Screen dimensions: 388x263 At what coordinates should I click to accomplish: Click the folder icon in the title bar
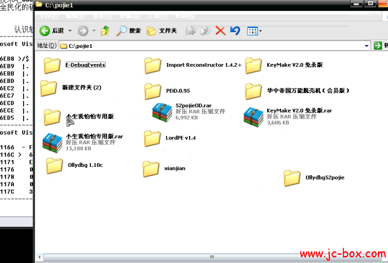click(x=39, y=4)
